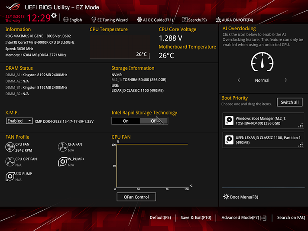Change language from English

coord(73,20)
